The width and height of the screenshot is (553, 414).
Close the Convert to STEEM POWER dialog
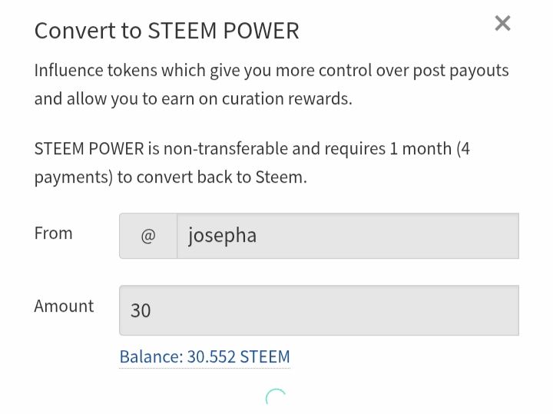click(x=502, y=24)
